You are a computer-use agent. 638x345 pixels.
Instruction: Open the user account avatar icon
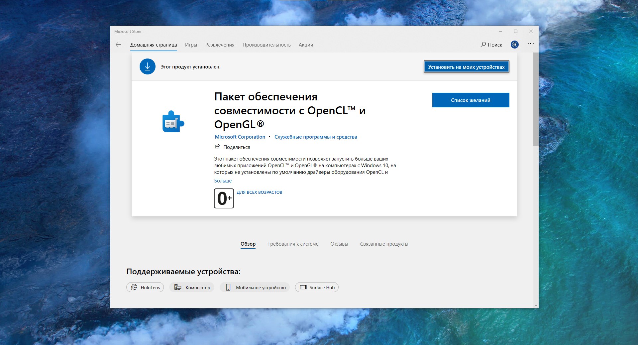(x=514, y=45)
